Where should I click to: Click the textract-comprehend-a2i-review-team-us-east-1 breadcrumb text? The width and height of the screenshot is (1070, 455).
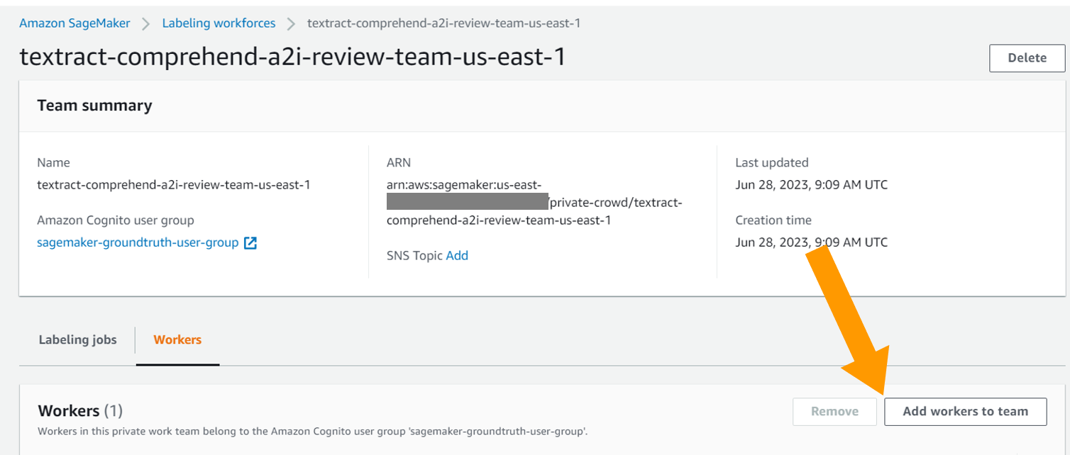(x=443, y=23)
